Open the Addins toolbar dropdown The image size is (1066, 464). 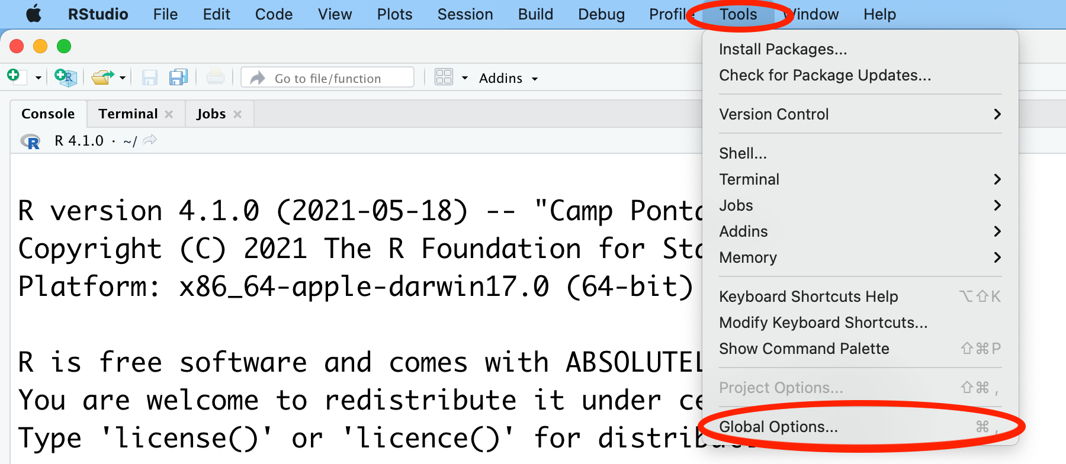(509, 78)
